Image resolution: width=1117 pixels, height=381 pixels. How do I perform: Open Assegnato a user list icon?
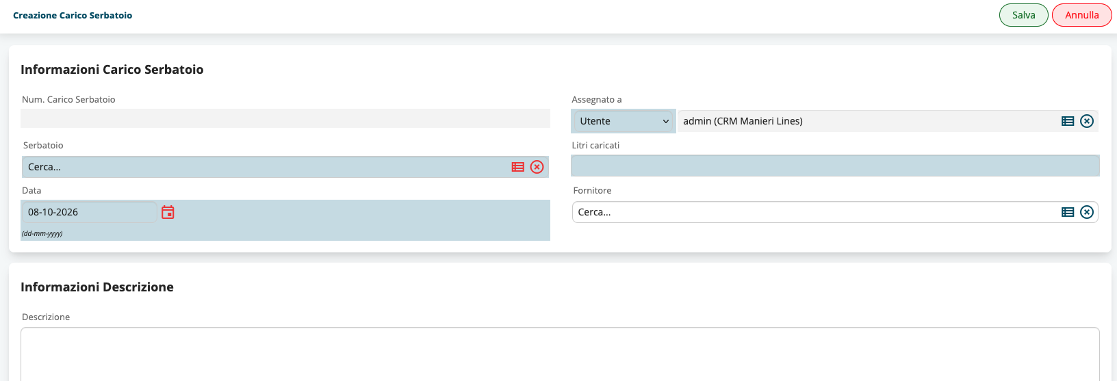coord(1068,121)
